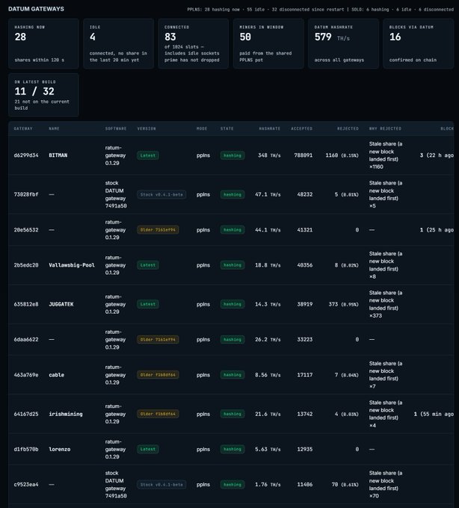Click the cable gateway name
The width and height of the screenshot is (459, 508).
tap(56, 375)
